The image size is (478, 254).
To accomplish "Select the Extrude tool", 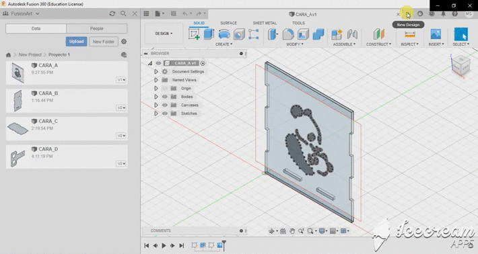I will click(x=209, y=34).
